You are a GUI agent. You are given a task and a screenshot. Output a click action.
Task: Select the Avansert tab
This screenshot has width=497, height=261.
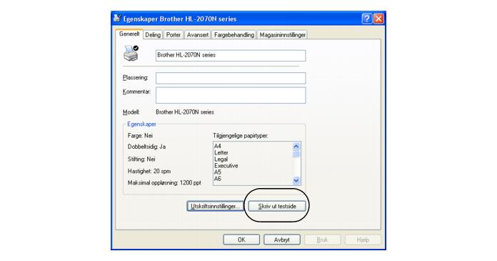tap(198, 35)
